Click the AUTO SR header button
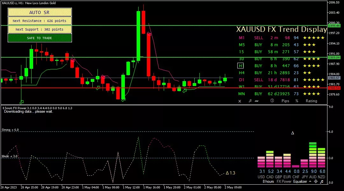The height and width of the screenshot is (191, 344). pos(40,12)
